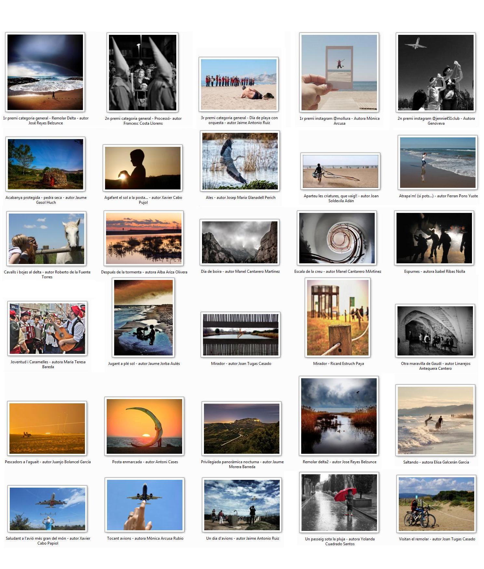Open the Escala de la creu spiral photo
The image size is (484, 569).
[337, 238]
